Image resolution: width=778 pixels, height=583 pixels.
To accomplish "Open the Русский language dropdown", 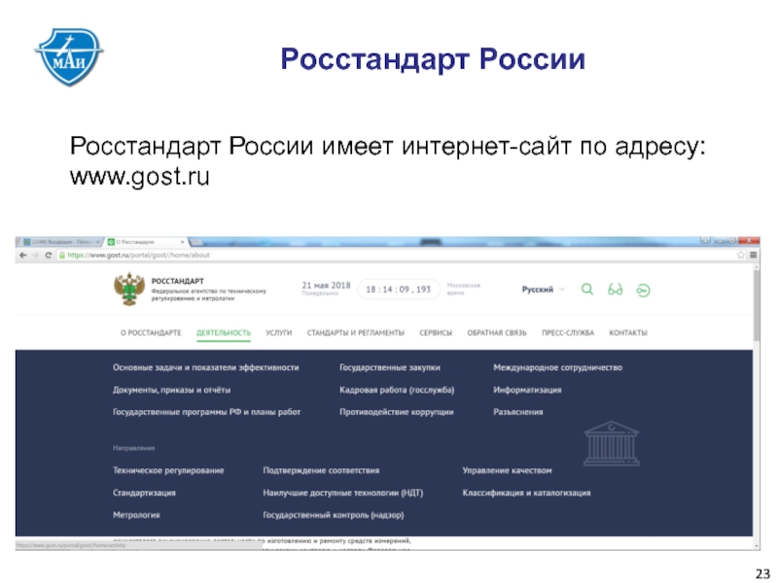I will pyautogui.click(x=544, y=290).
